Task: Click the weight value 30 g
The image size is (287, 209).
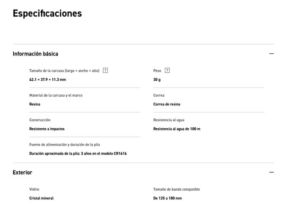Action: [157, 80]
